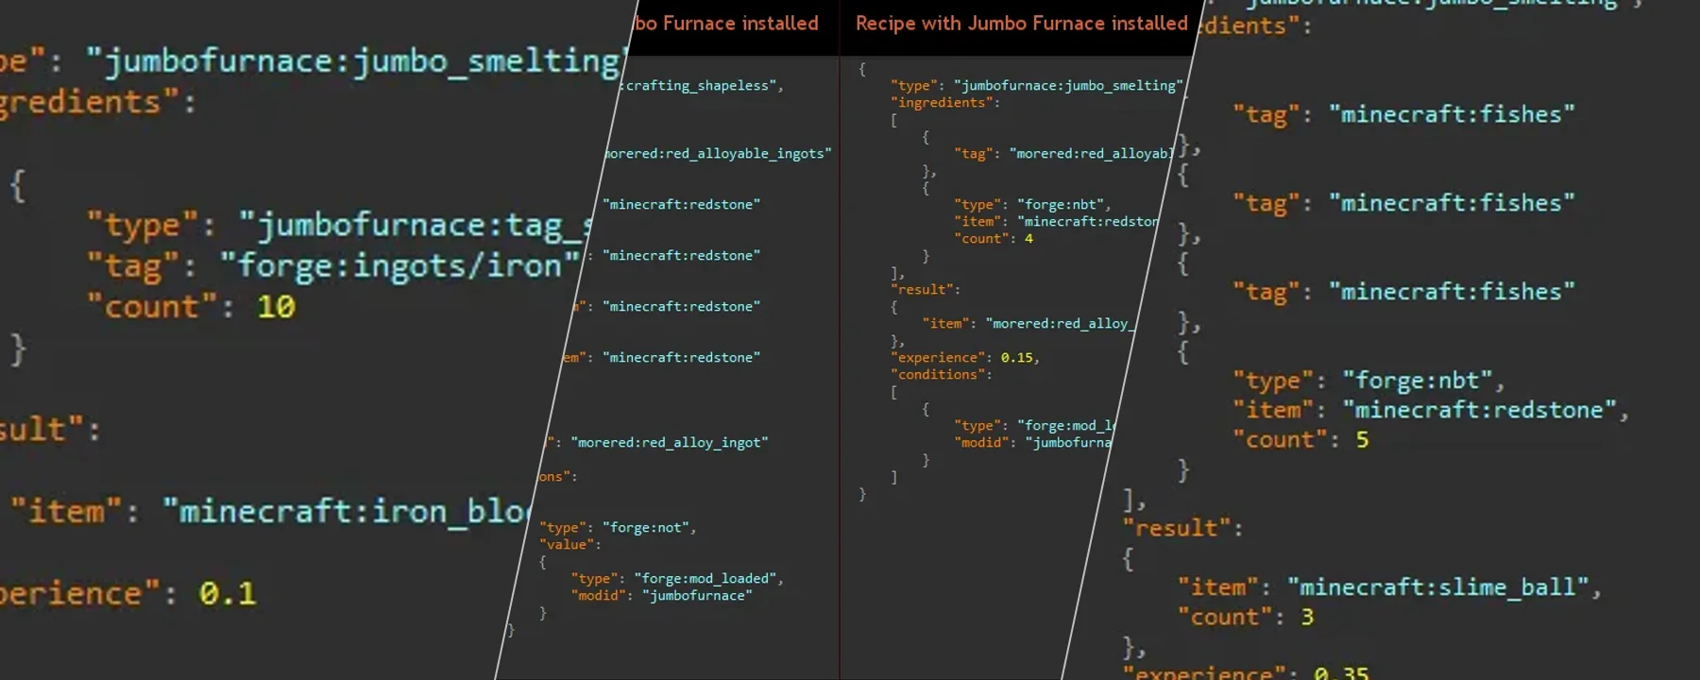The width and height of the screenshot is (1700, 680).
Task: Click the count value 10
Action: click(x=276, y=307)
